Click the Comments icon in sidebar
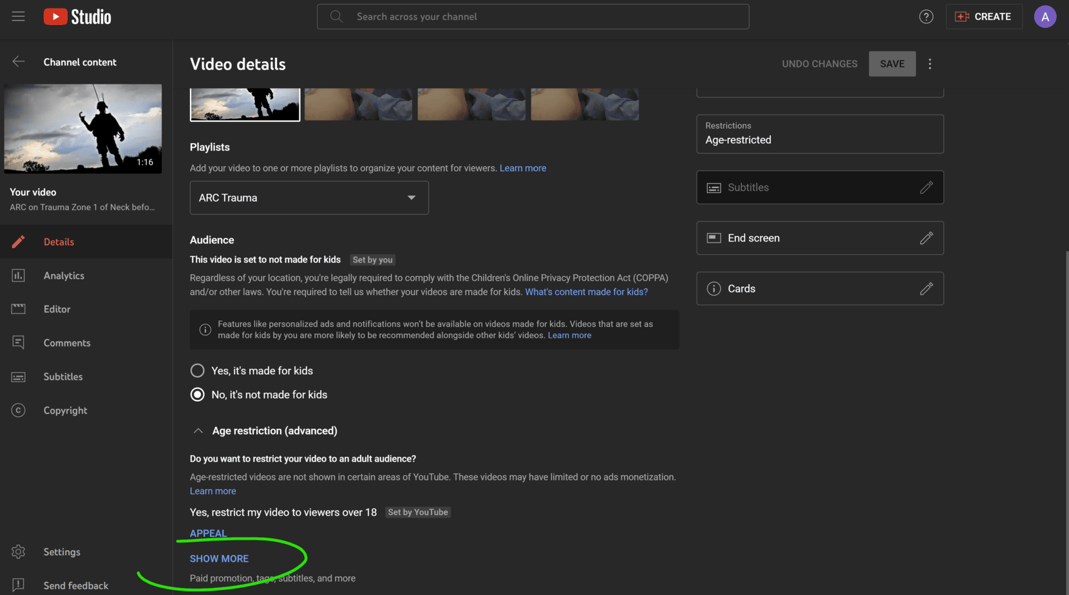1069x595 pixels. tap(18, 343)
